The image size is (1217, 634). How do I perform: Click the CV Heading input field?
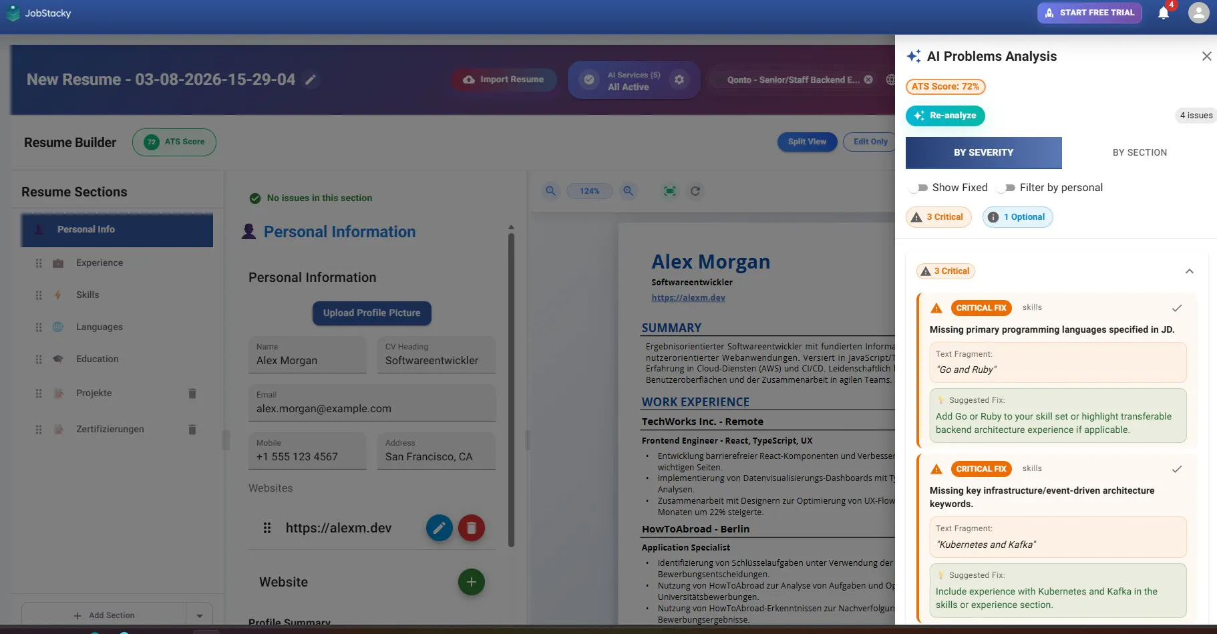pos(436,355)
